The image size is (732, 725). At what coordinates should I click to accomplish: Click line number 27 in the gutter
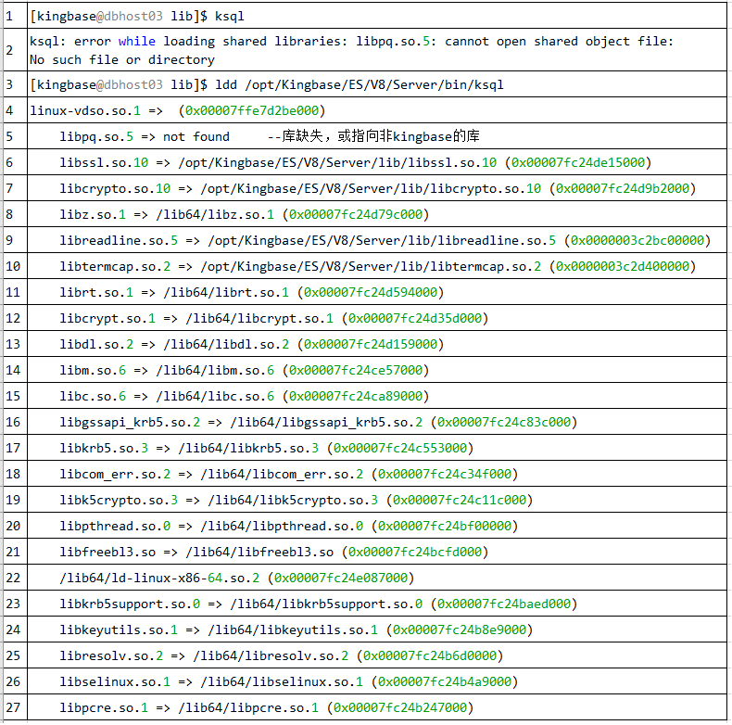[x=13, y=708]
